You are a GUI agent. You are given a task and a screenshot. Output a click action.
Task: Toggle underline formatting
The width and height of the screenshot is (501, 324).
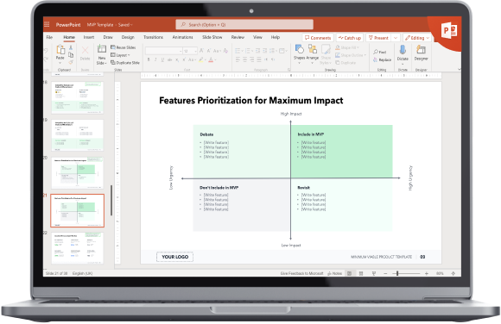[162, 59]
